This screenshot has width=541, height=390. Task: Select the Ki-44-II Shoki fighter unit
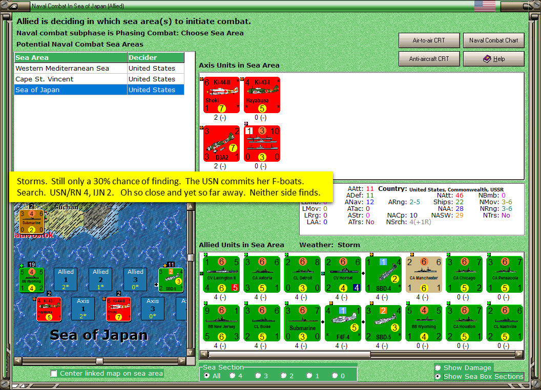(x=221, y=95)
